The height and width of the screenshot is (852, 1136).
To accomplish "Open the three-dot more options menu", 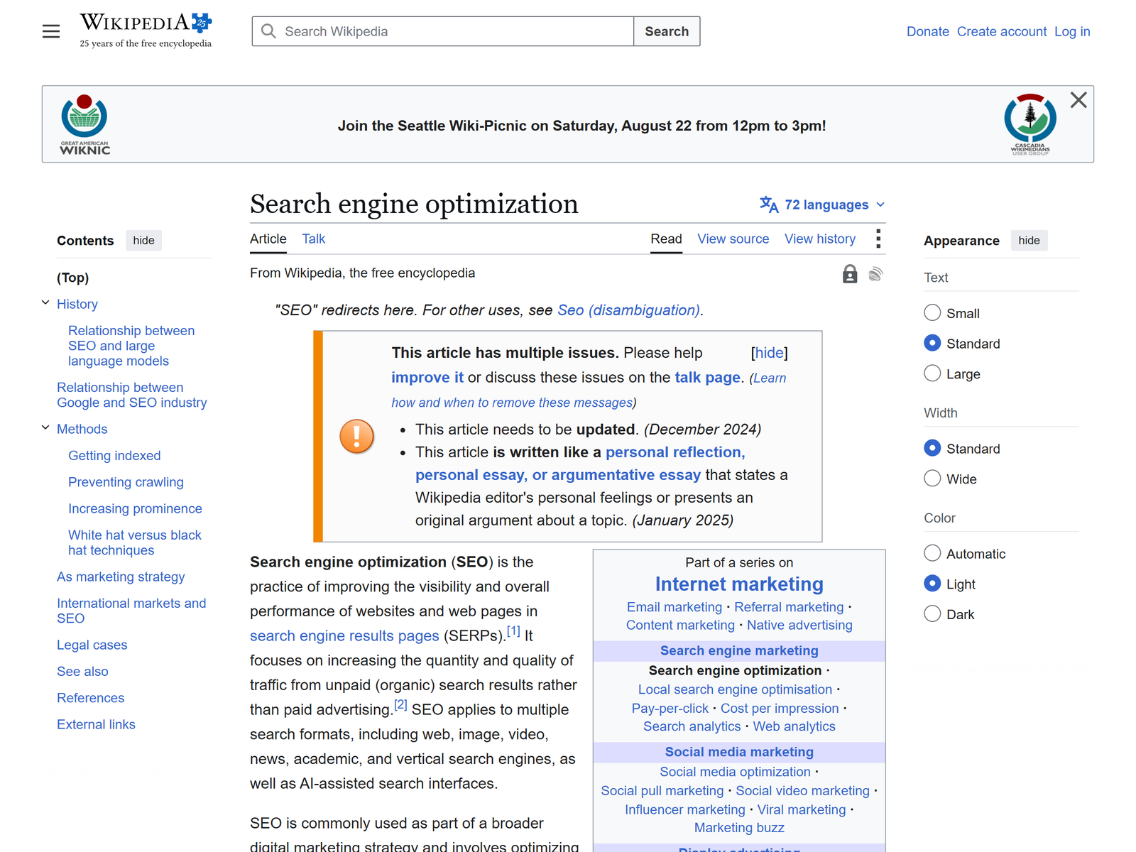I will pyautogui.click(x=878, y=239).
